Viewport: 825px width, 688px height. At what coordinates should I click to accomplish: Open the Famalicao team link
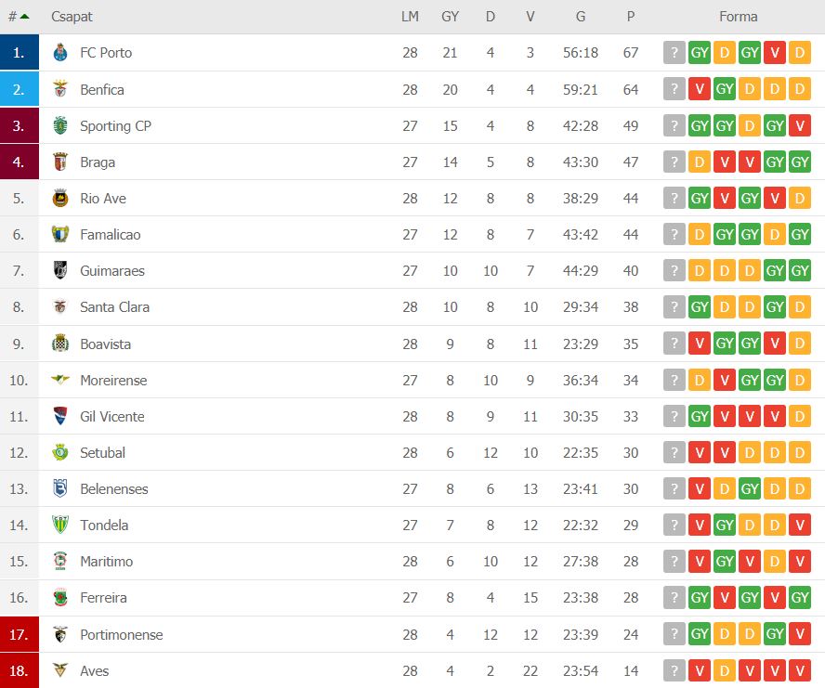click(x=110, y=235)
